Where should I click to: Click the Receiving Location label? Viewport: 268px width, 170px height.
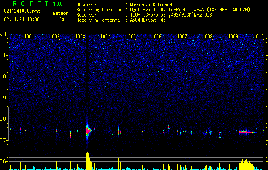tap(99, 10)
